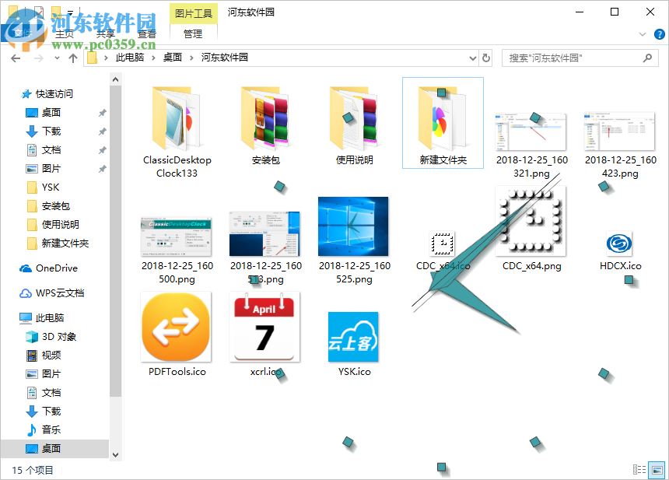Screen dimensions: 669x480
Task: Expand the ribbon with the chevron arrow
Action: pos(641,34)
